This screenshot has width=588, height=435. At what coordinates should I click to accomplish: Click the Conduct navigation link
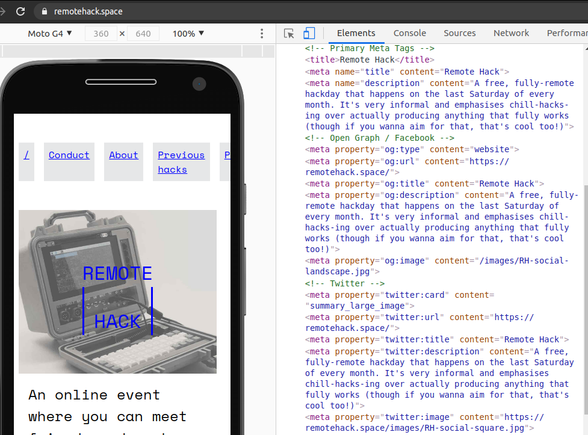click(x=69, y=155)
